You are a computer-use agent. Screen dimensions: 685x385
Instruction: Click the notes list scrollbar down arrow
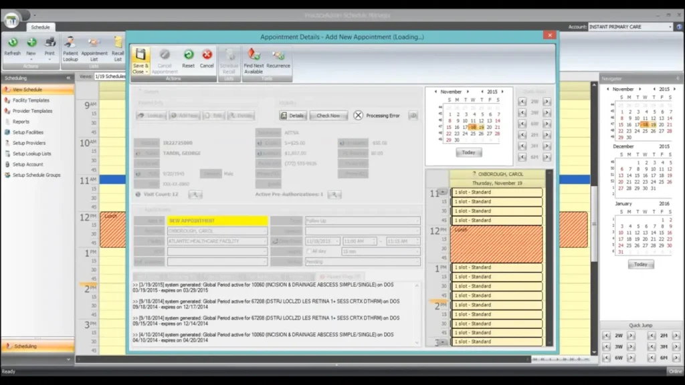tap(417, 343)
